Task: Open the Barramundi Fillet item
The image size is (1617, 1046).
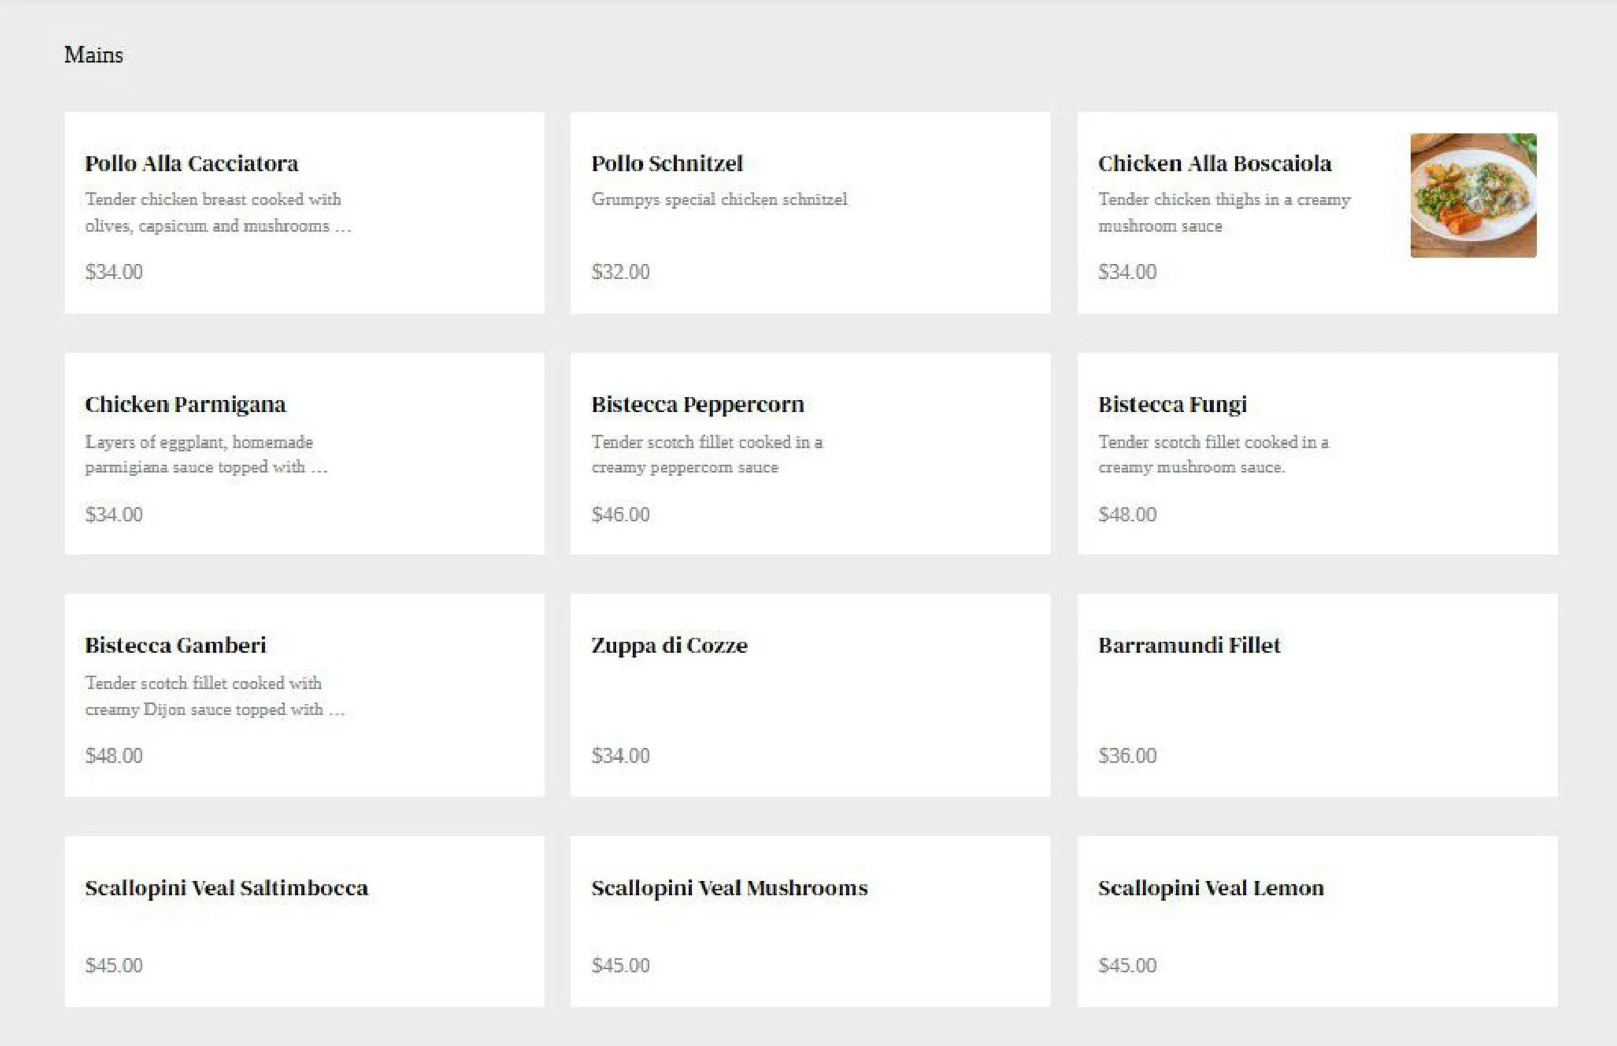Action: 1317,695
